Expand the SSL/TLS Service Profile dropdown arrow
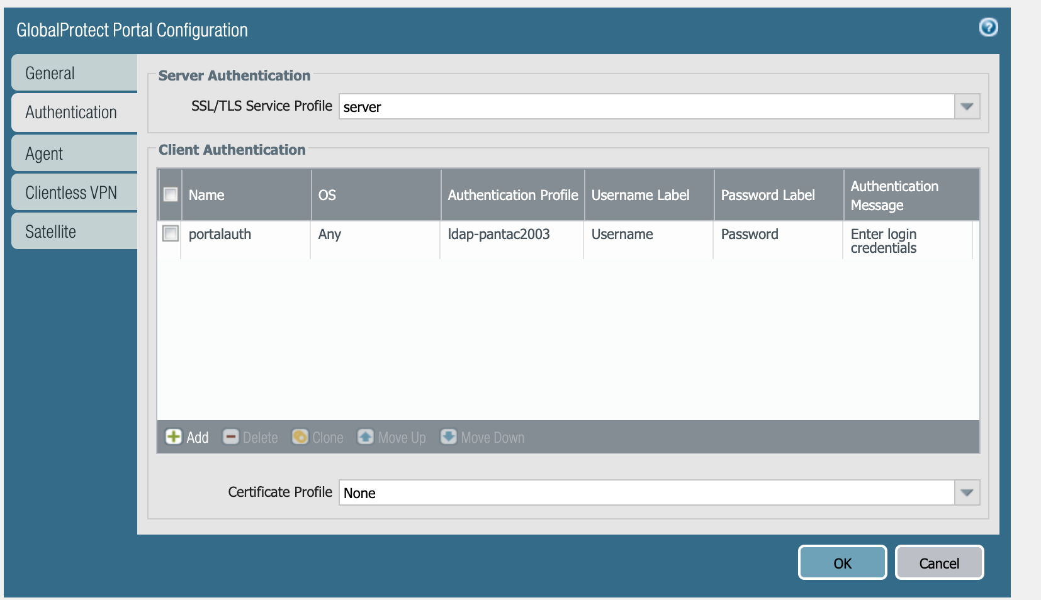The height and width of the screenshot is (600, 1041). click(x=967, y=107)
